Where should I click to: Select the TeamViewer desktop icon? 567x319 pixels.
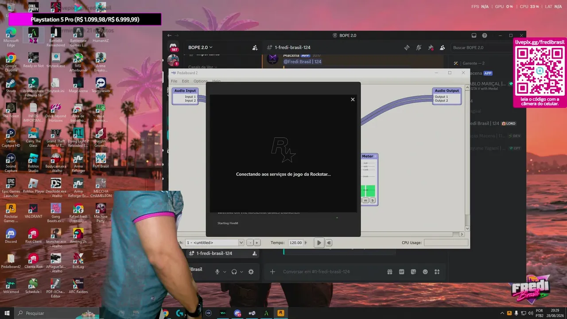pyautogui.click(x=101, y=86)
